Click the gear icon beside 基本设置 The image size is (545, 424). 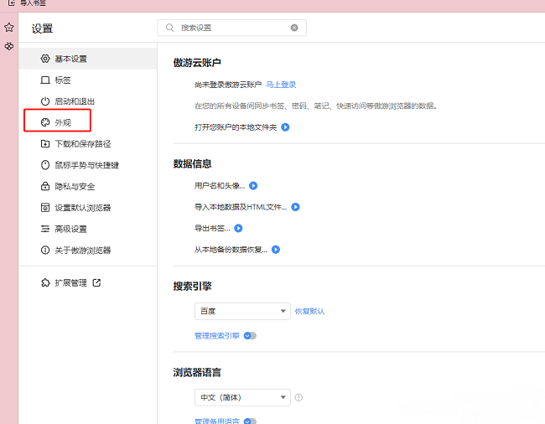(45, 59)
